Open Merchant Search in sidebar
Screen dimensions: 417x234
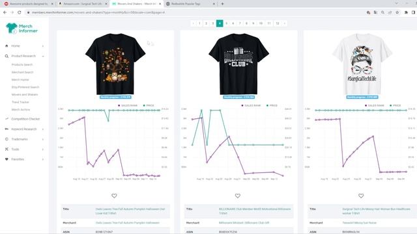(22, 72)
